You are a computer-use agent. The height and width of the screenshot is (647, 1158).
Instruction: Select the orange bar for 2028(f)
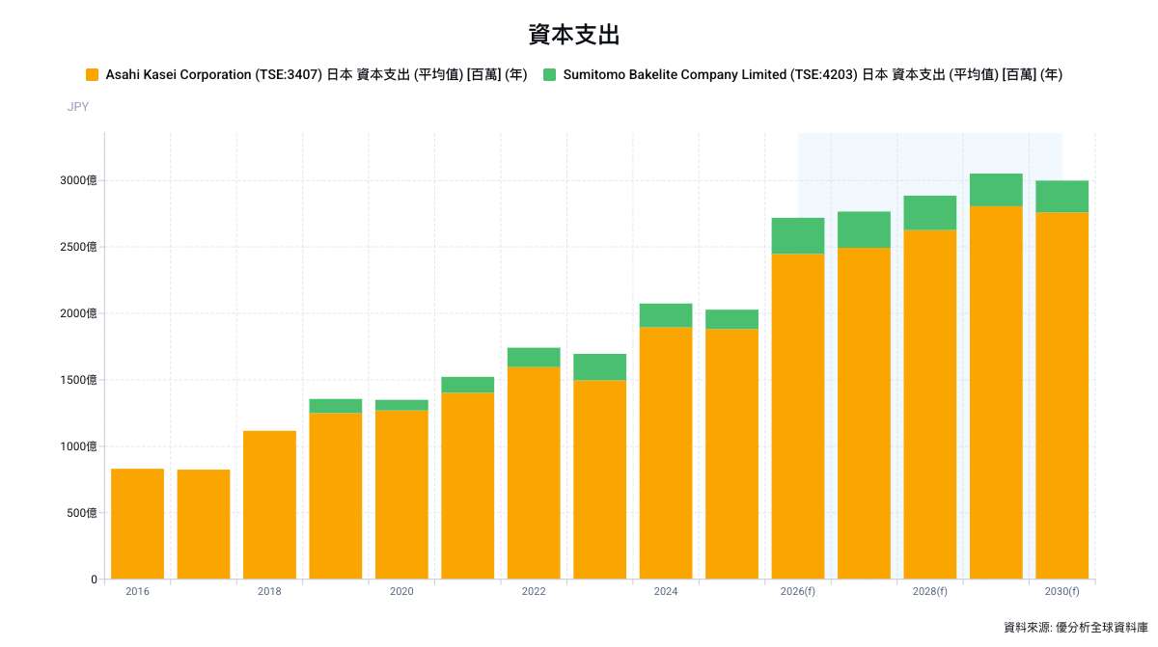click(x=930, y=404)
